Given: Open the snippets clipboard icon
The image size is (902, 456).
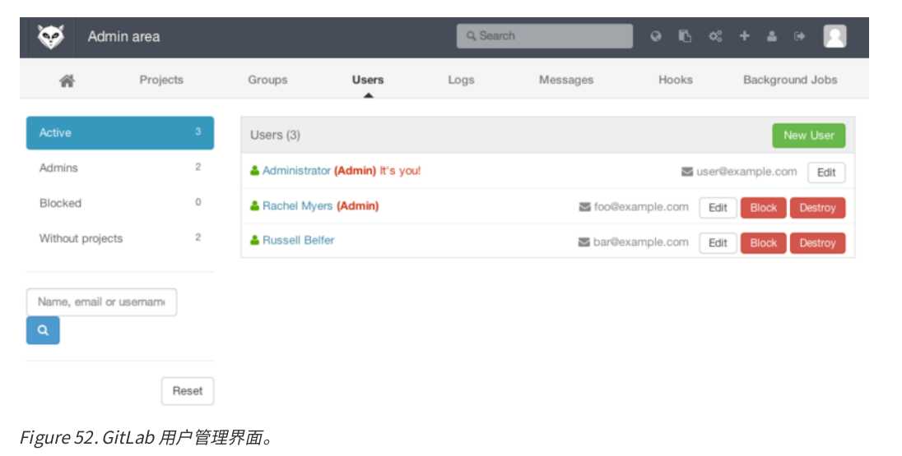Looking at the screenshot, I should tap(685, 36).
